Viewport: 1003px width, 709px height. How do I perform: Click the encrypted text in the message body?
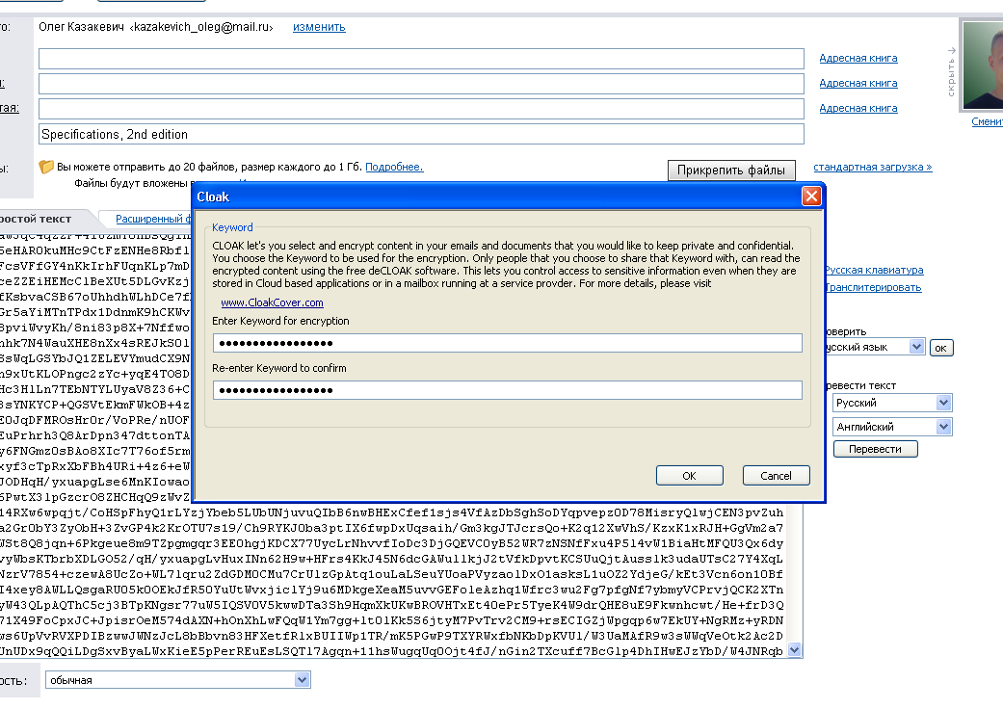coord(391,582)
